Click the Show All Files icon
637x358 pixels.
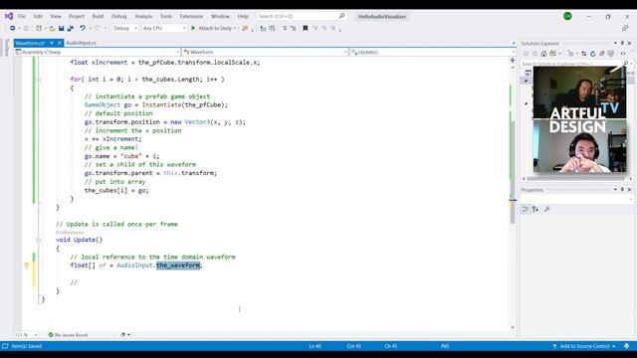click(610, 53)
